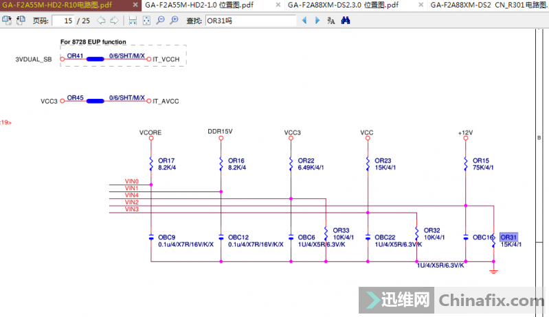Click the OBC22 capacitor label

click(385, 237)
